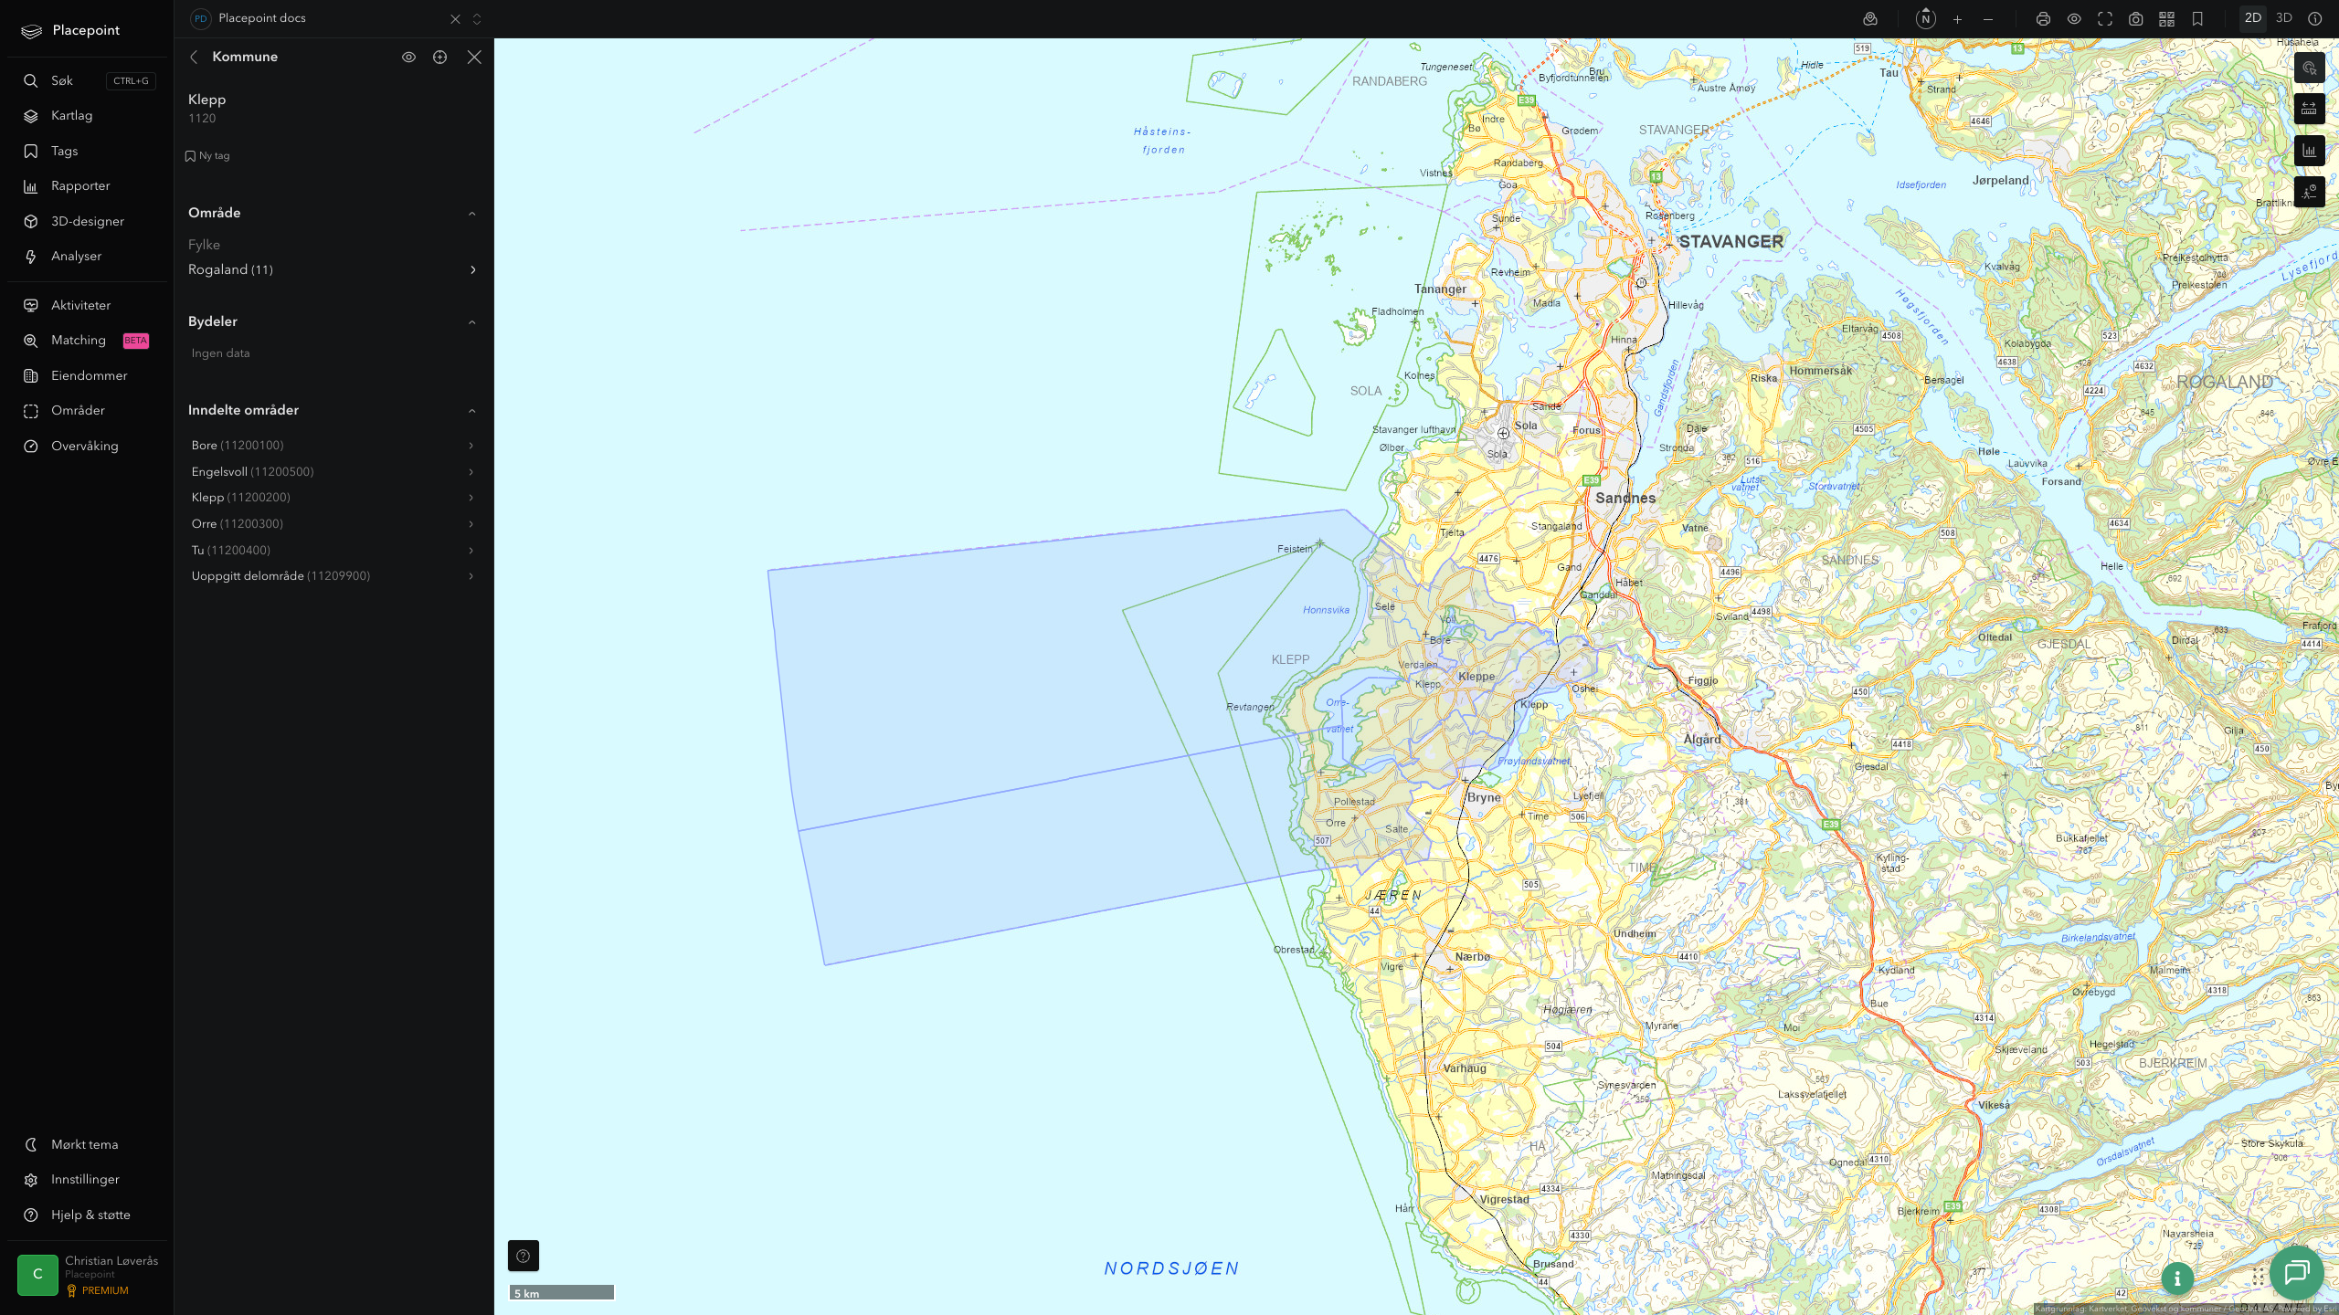Image resolution: width=2339 pixels, height=1315 pixels.
Task: Click the map help question-mark button
Action: tap(524, 1256)
